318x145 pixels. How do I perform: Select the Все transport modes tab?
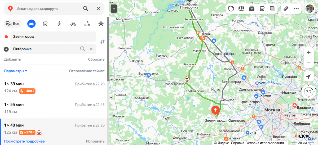(12, 24)
